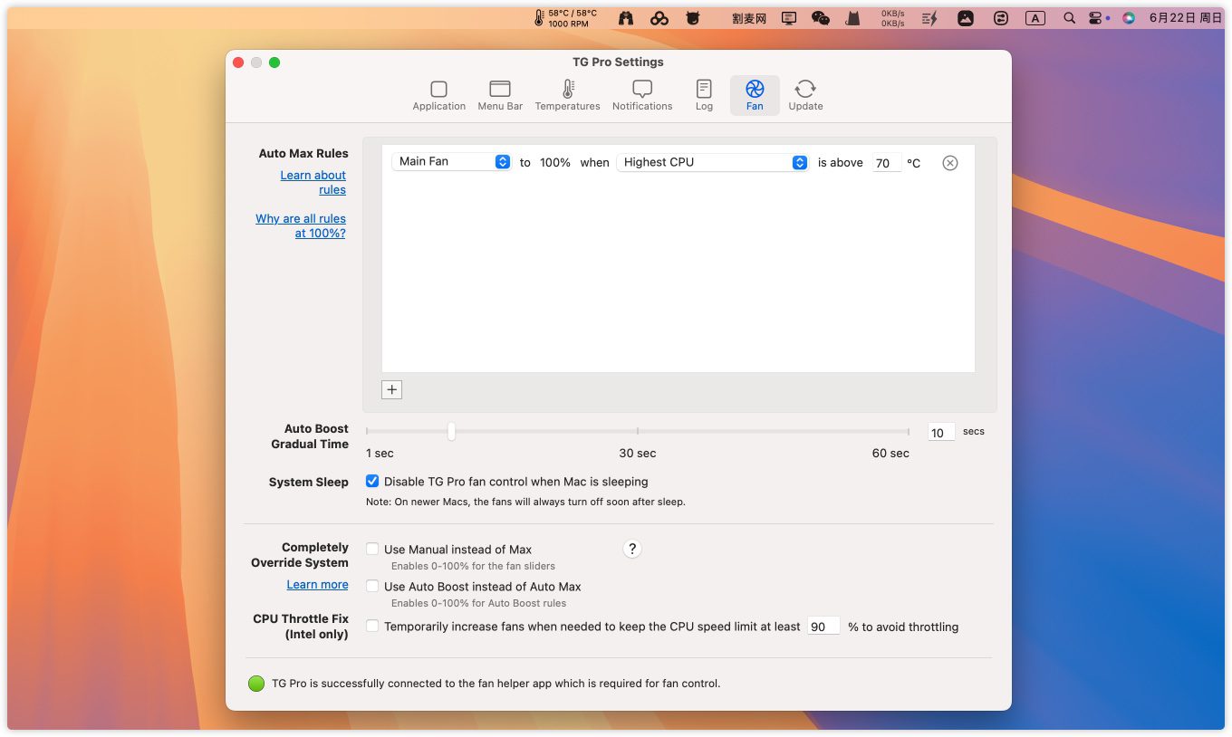Click the temperature threshold field showing 70
Screen dimensions: 1232x737
pyautogui.click(x=885, y=164)
